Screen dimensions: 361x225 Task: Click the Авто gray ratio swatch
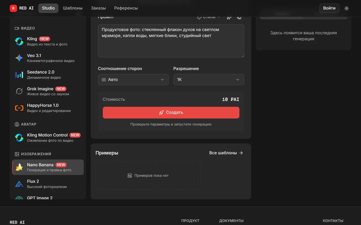104,80
